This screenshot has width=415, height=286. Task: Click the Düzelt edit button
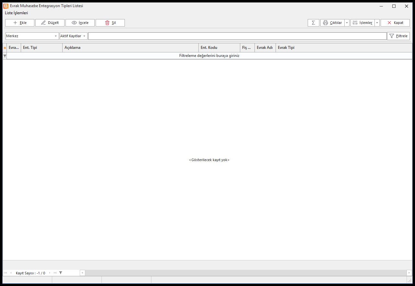(x=50, y=23)
